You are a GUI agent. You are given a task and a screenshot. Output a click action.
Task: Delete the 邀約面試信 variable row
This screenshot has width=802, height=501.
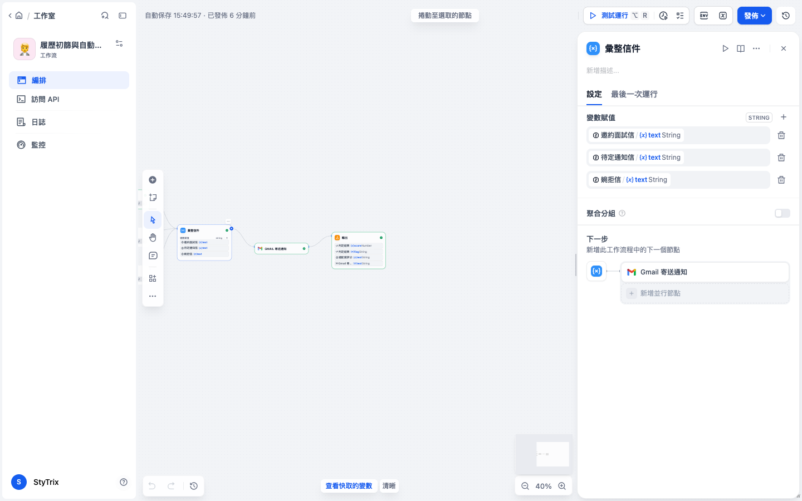781,135
